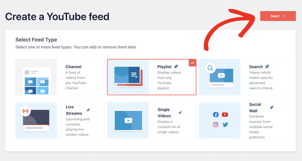Click the Twitter icon in Social Wall
302x161 pixels.
coord(225,125)
